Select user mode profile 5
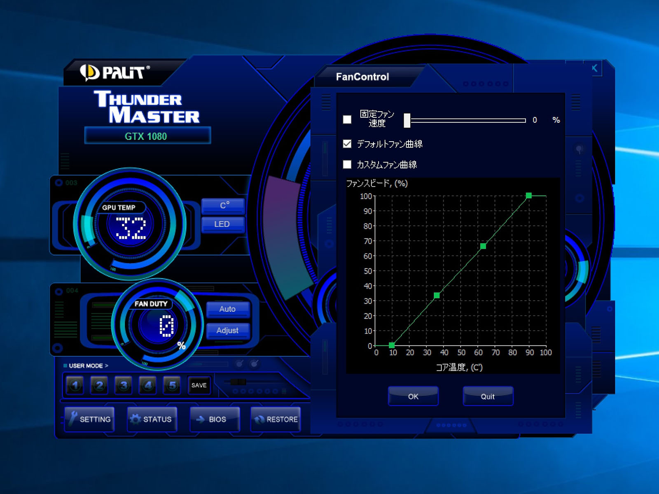659x494 pixels. click(x=172, y=385)
